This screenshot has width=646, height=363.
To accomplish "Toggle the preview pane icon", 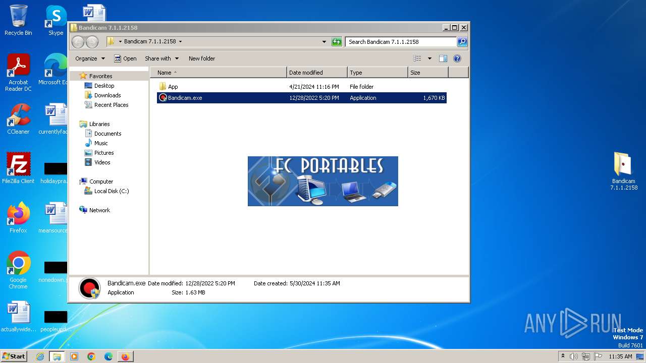I will click(443, 58).
